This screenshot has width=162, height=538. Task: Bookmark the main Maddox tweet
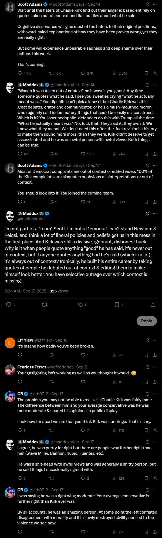(117, 305)
